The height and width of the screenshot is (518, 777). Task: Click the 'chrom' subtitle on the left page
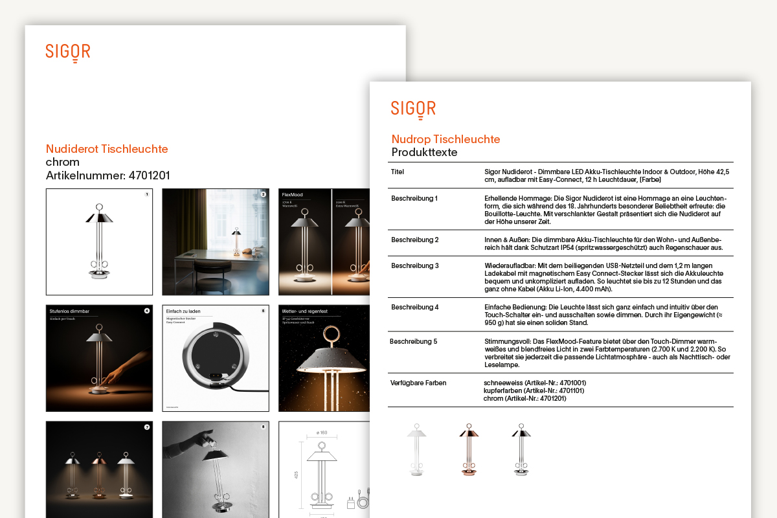63,162
